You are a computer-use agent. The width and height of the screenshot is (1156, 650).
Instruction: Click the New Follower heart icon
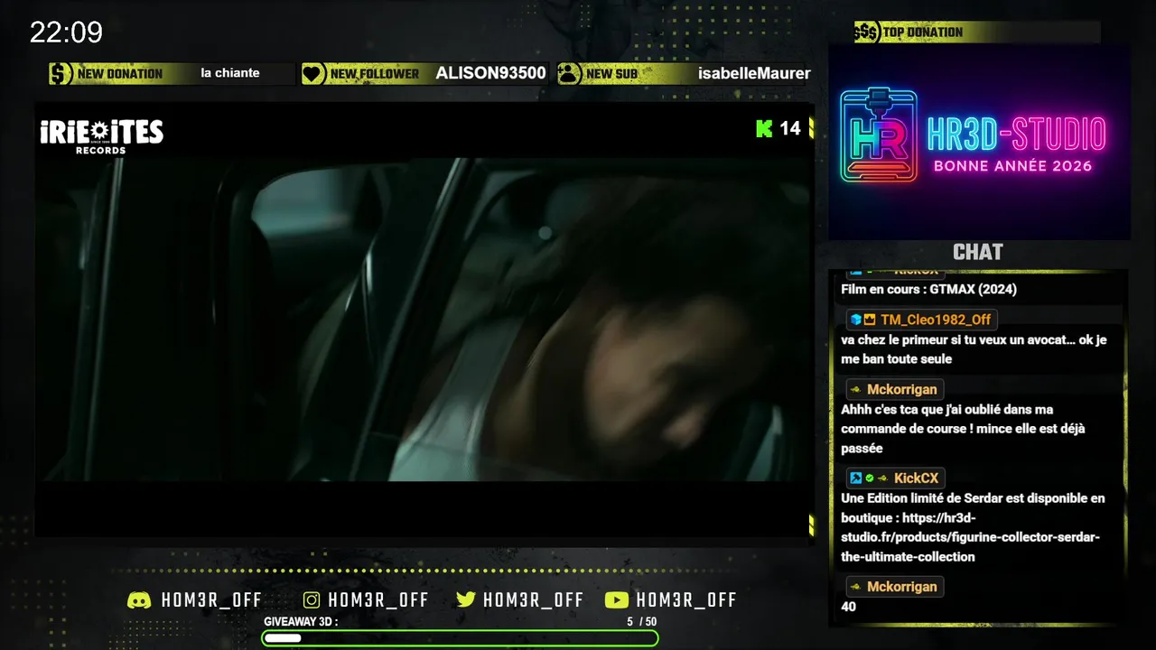[x=313, y=74]
